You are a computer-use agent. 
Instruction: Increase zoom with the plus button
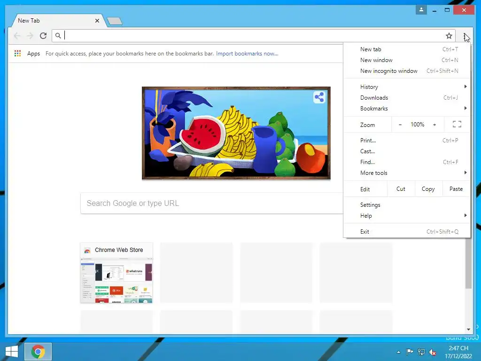[434, 125]
